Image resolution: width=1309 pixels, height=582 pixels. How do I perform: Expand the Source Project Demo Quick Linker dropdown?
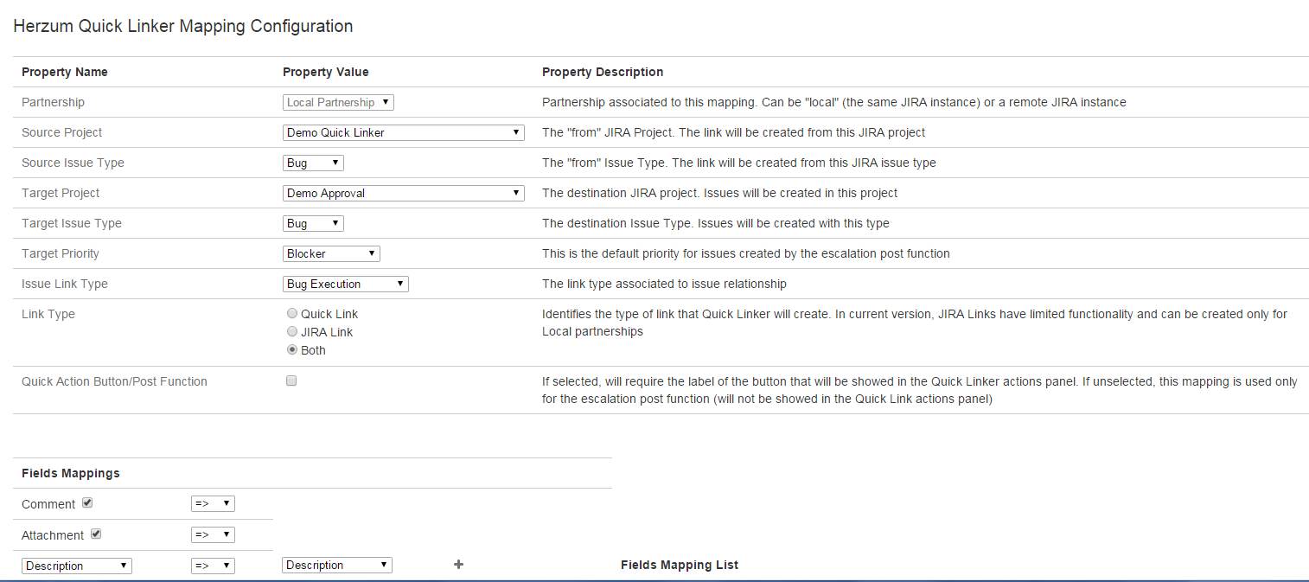(403, 132)
